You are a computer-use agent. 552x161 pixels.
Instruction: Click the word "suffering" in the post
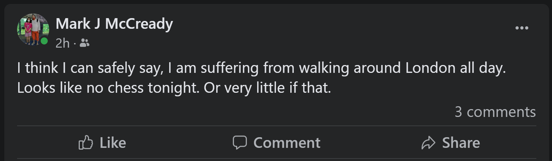(x=229, y=68)
